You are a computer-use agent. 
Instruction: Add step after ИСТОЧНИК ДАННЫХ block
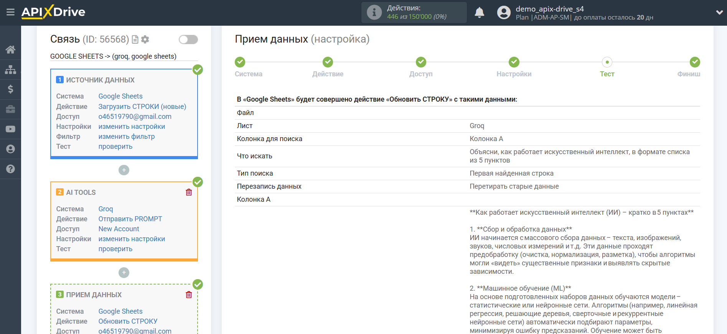coord(124,170)
